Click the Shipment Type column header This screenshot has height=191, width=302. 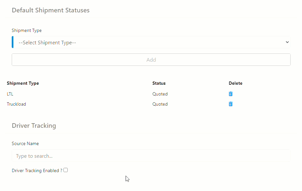tap(23, 83)
